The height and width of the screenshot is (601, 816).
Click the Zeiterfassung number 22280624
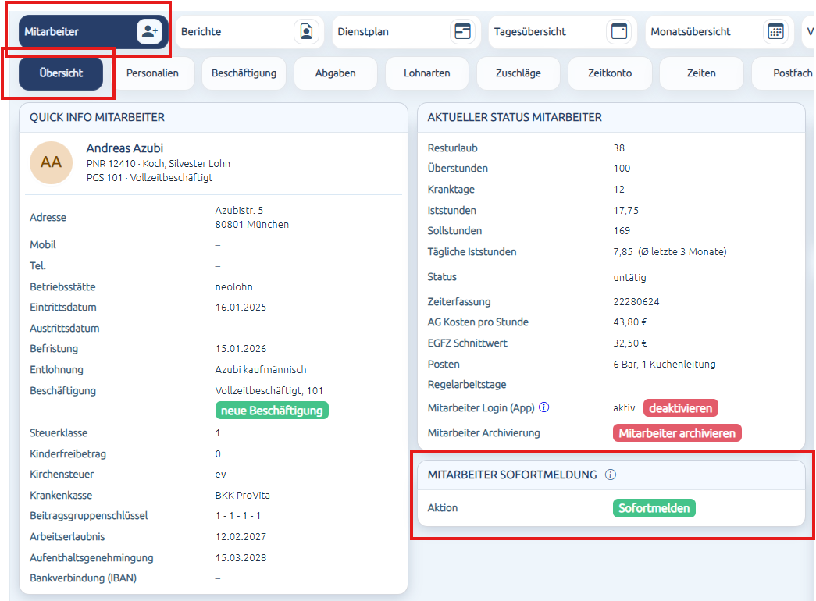click(x=636, y=302)
